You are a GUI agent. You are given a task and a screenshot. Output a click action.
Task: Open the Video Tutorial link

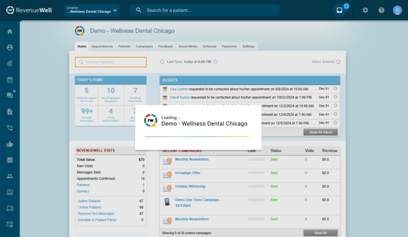[x=326, y=62]
